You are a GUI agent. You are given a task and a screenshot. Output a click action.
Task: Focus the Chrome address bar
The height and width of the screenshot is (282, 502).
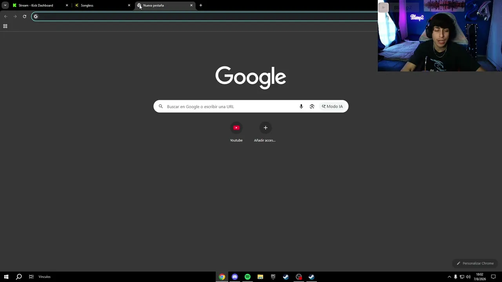pos(205,16)
